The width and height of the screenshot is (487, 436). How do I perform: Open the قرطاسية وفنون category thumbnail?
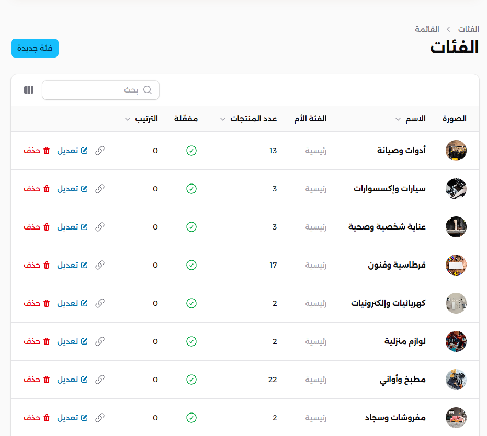(456, 265)
